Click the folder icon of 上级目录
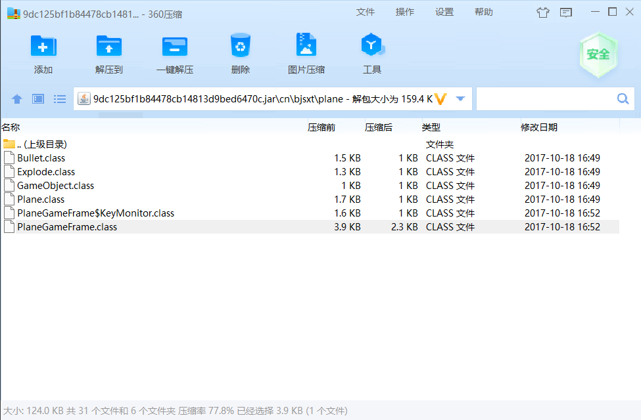The image size is (641, 420). coord(9,144)
